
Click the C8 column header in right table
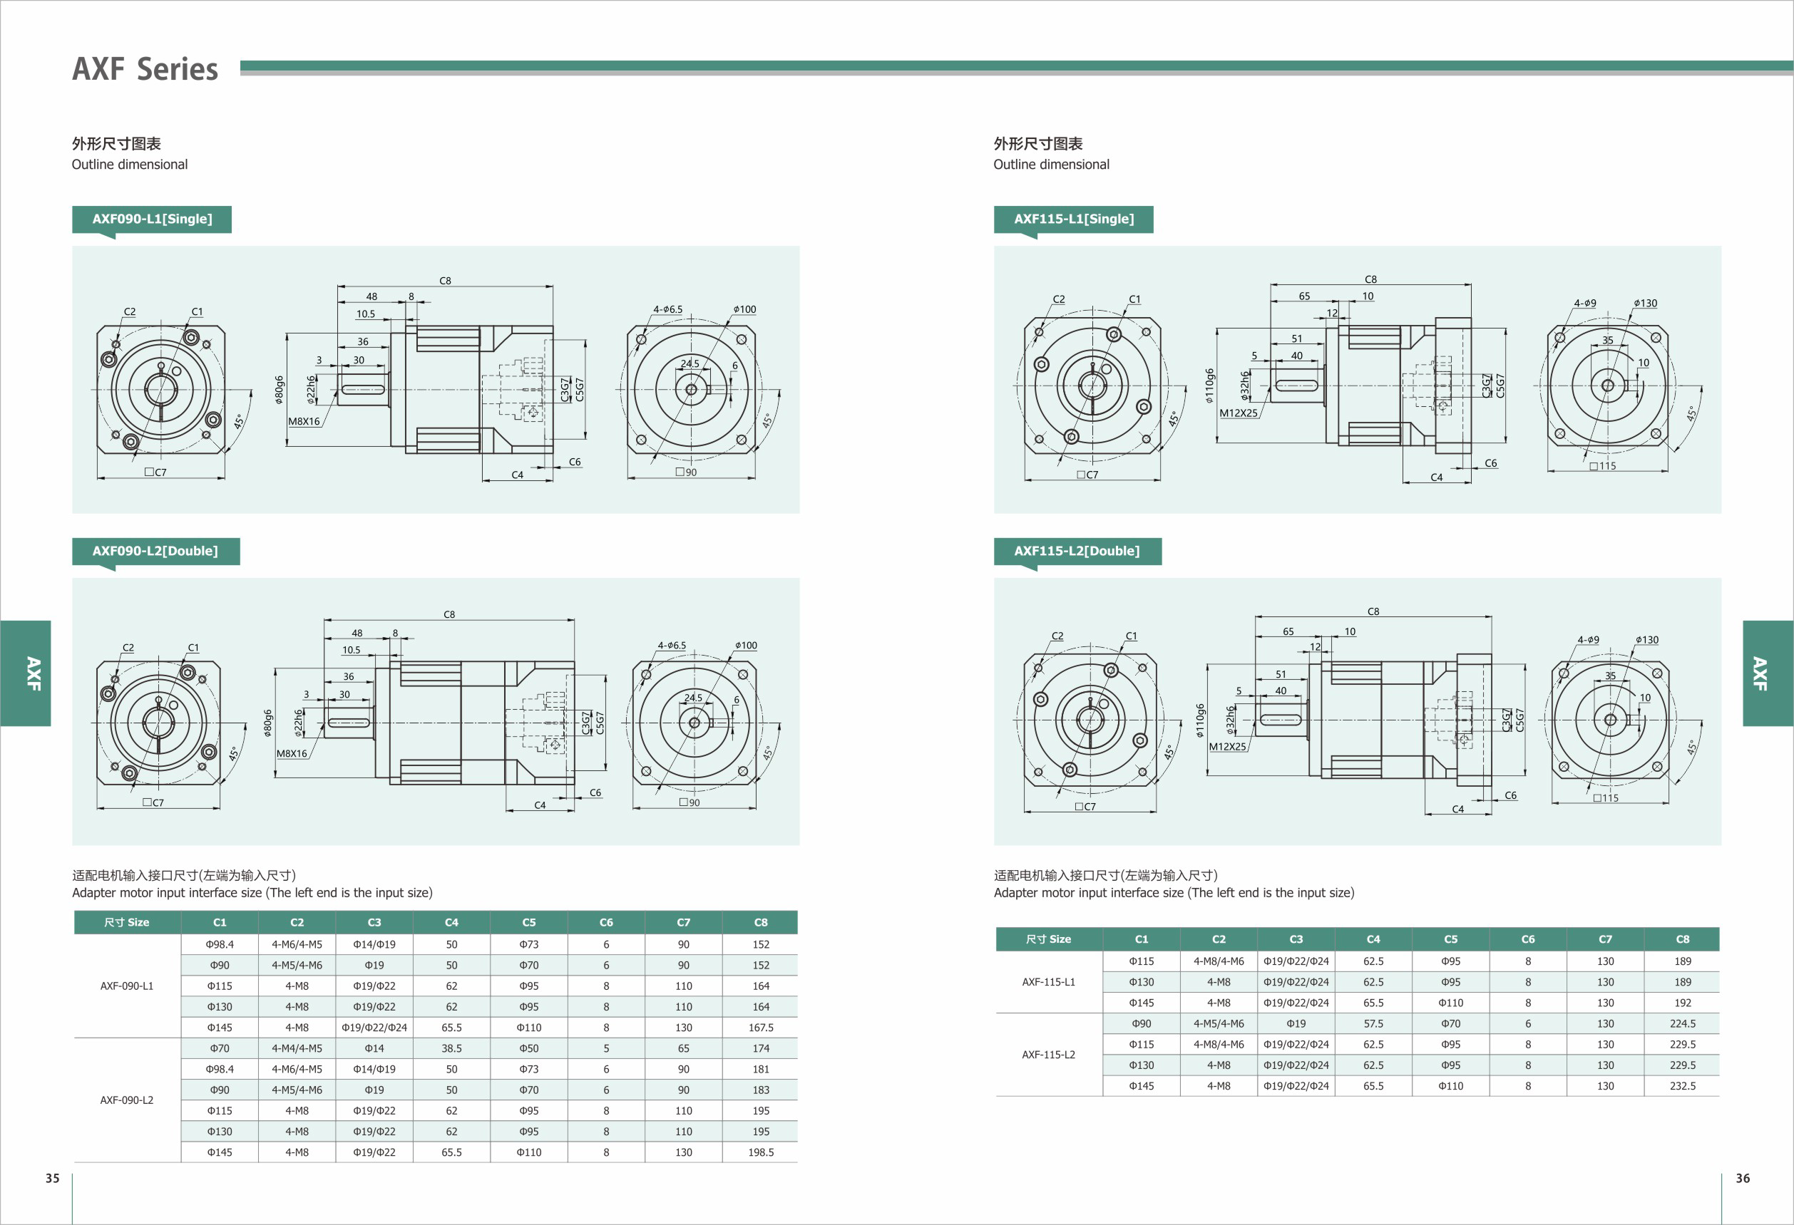click(1682, 939)
